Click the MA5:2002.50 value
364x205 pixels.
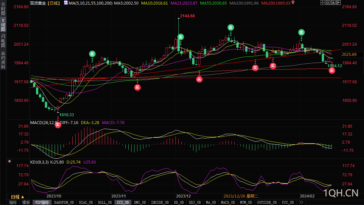click(x=126, y=3)
